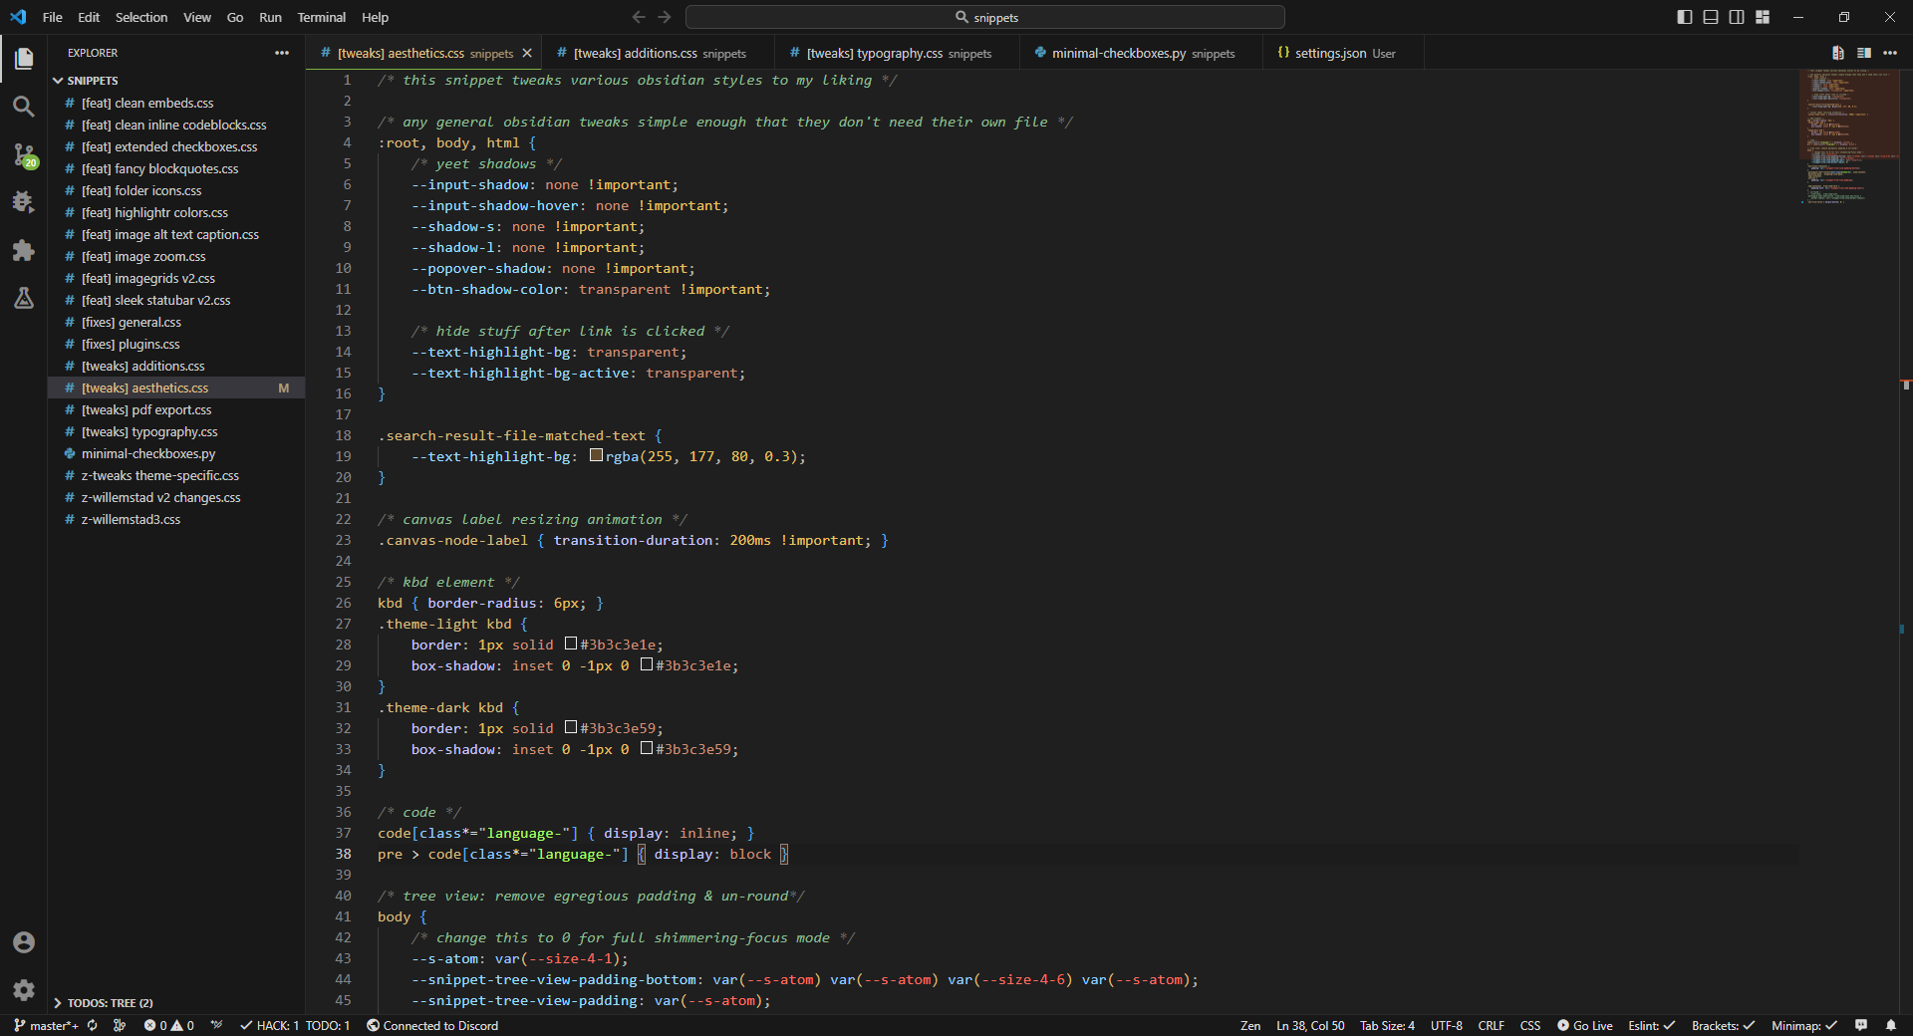The image size is (1913, 1036).
Task: Click the feedback icon in status bar
Action: tap(1861, 1025)
